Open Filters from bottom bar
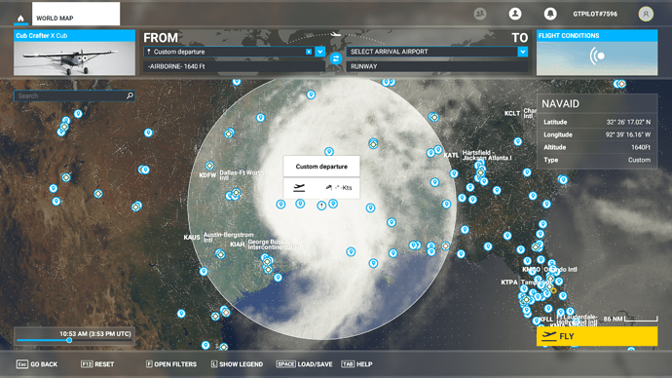This screenshot has width=672, height=378. pos(171,364)
